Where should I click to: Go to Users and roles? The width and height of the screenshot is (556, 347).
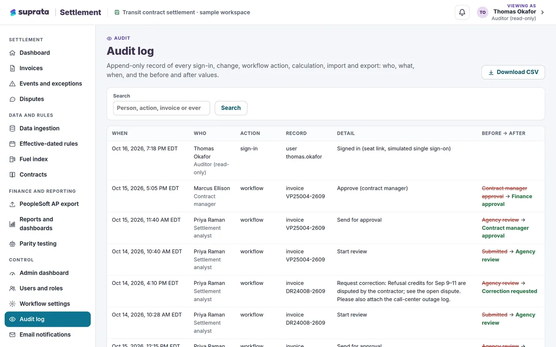(x=48, y=288)
